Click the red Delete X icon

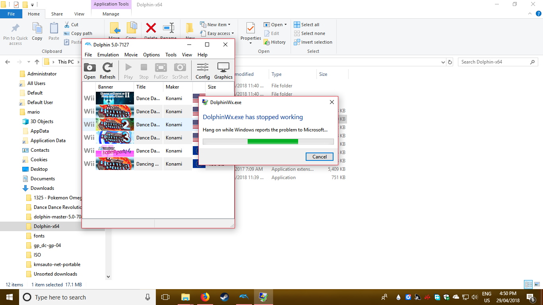click(x=151, y=28)
